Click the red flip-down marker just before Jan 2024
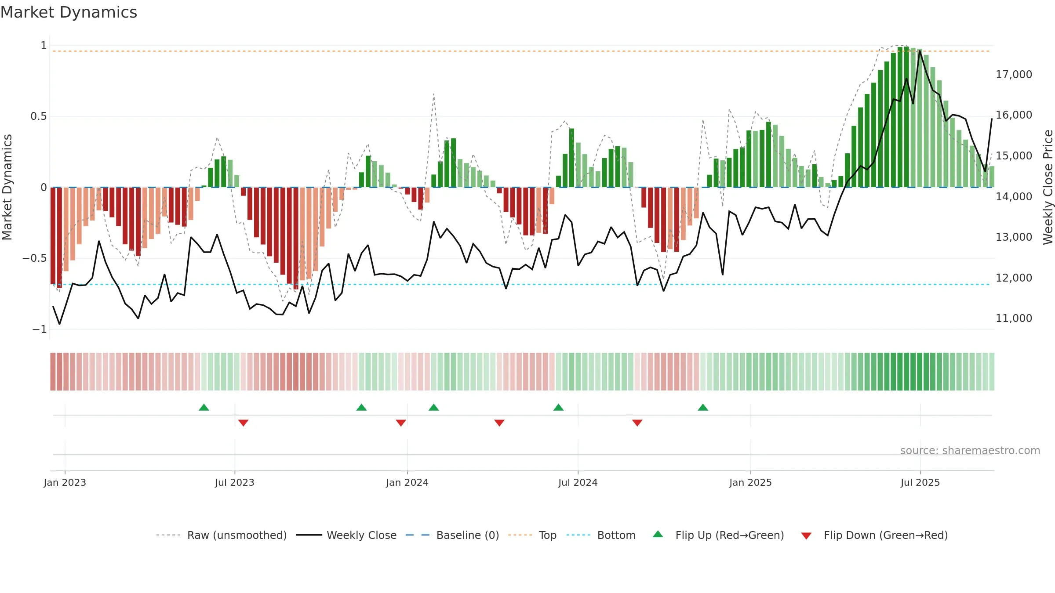Image resolution: width=1055 pixels, height=593 pixels. point(401,423)
